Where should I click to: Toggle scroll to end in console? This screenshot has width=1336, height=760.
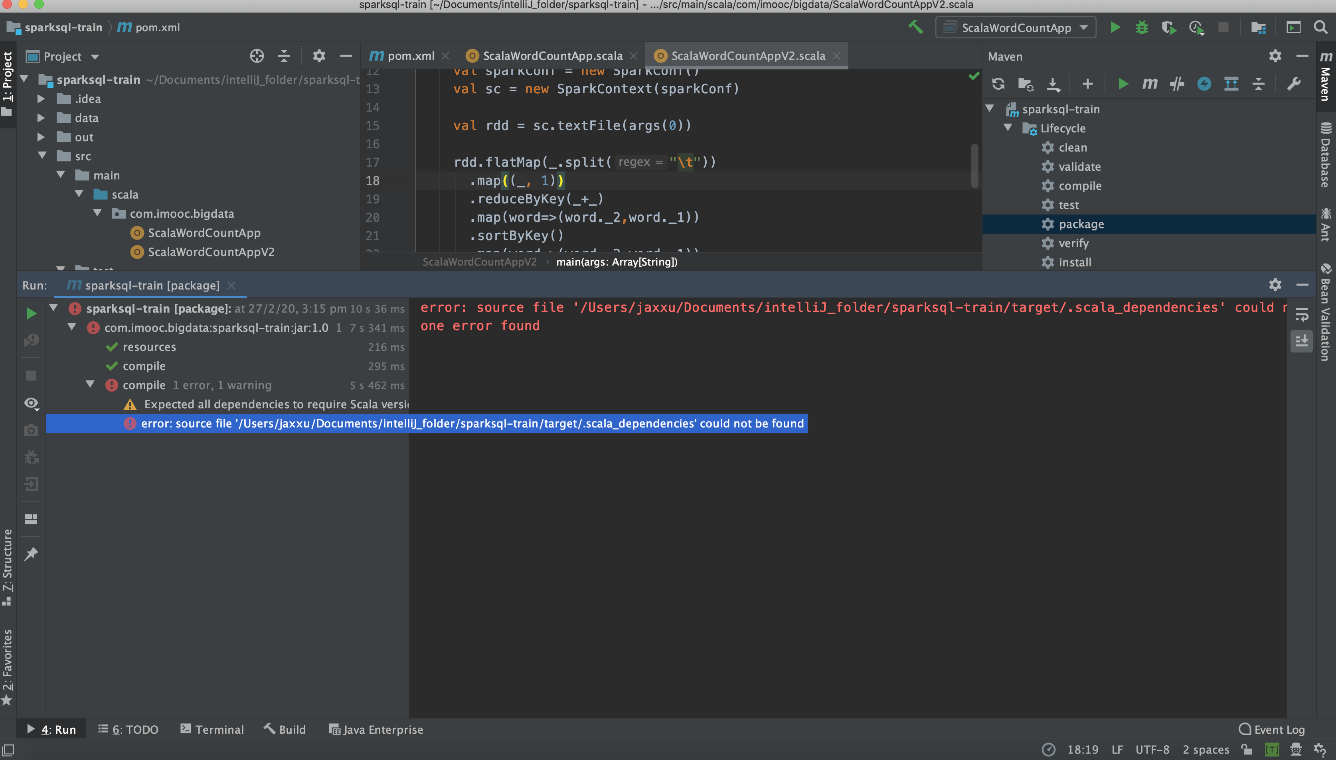point(1302,341)
